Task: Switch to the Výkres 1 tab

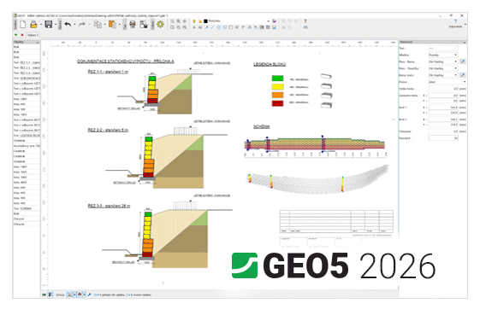Action: tap(33, 35)
